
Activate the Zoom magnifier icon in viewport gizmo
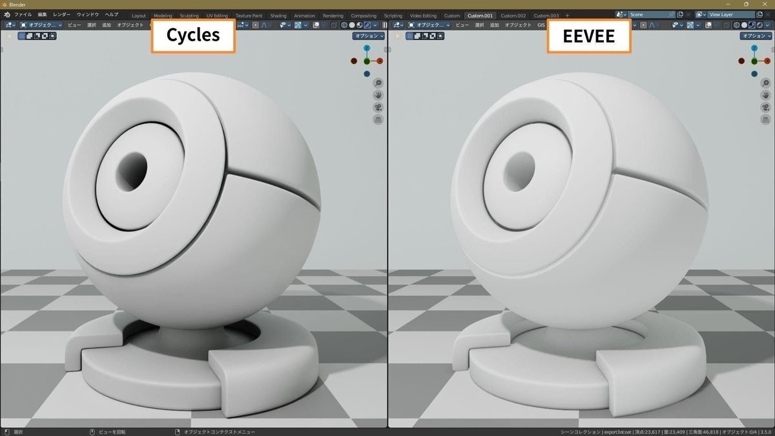click(377, 83)
